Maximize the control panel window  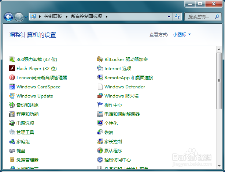pyautogui.click(x=200, y=4)
